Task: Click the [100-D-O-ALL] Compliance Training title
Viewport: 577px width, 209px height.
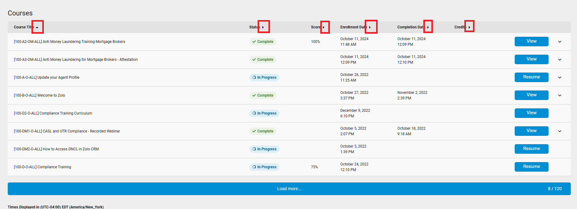Action: [43, 167]
